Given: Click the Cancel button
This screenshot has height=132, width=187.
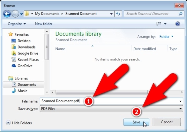Looking at the screenshot, I should (166, 122).
